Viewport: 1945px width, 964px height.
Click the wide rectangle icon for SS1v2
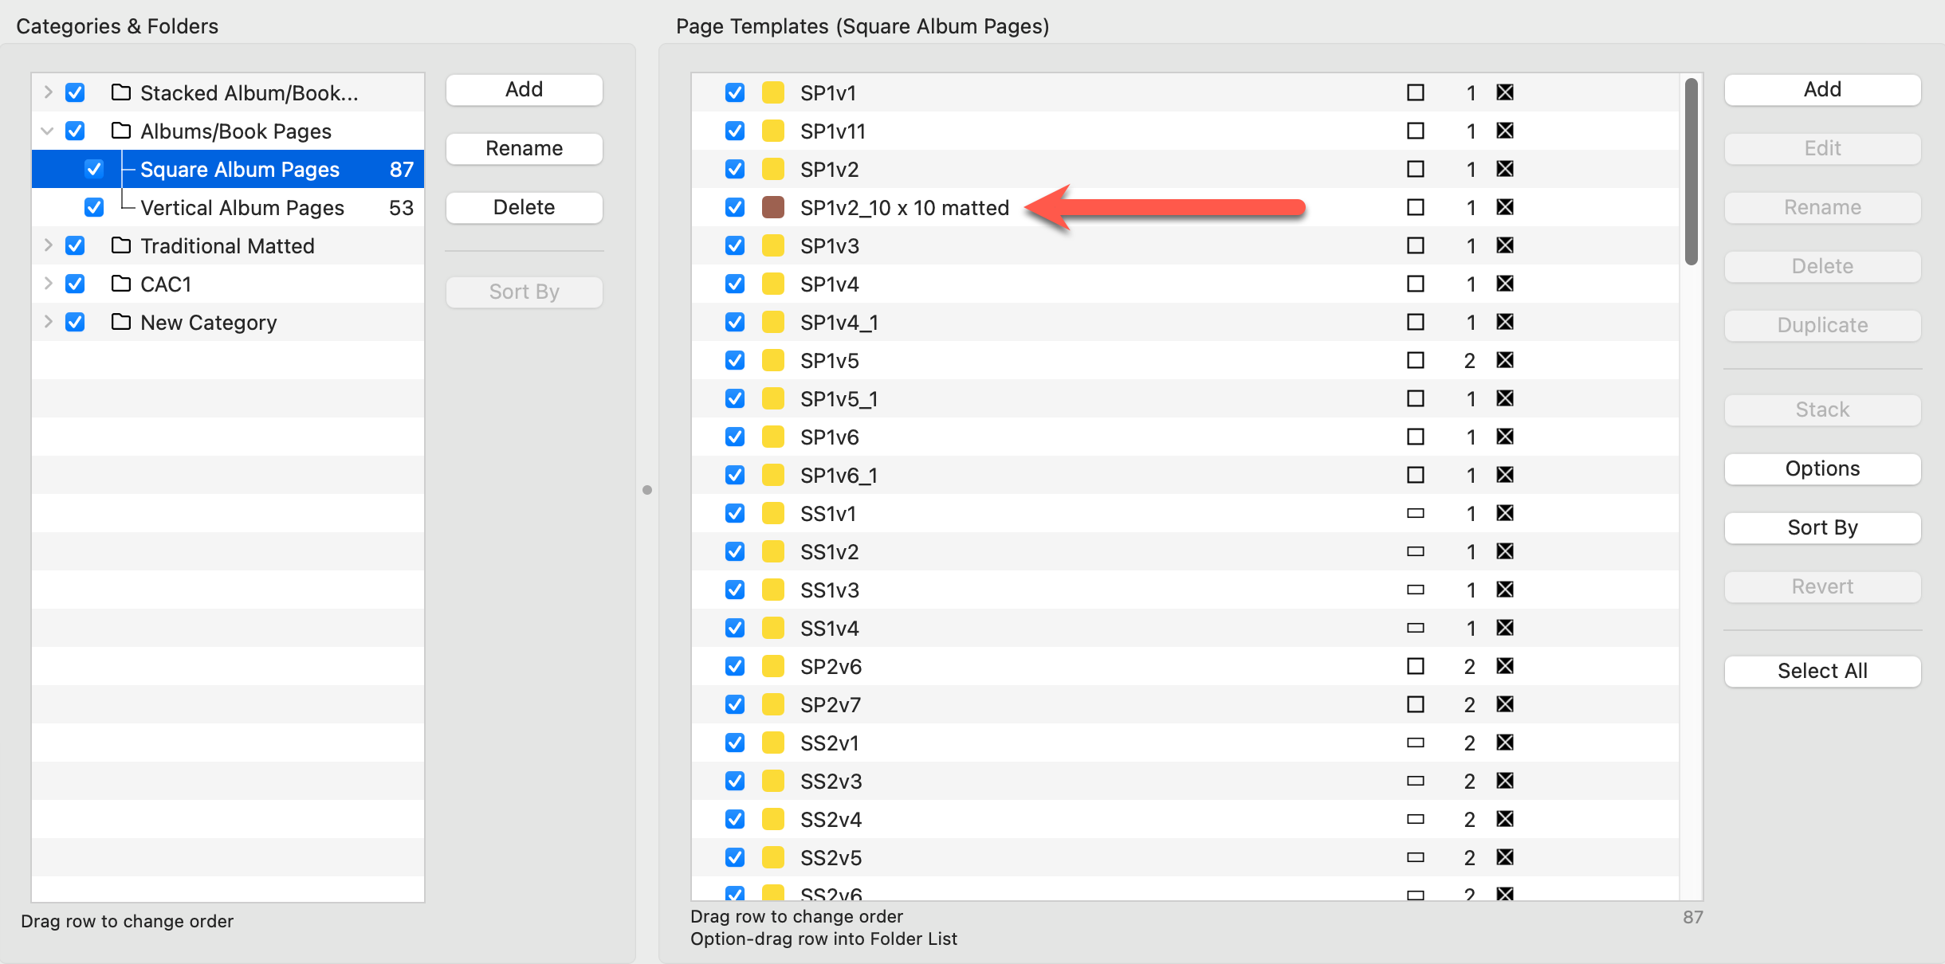click(1415, 551)
